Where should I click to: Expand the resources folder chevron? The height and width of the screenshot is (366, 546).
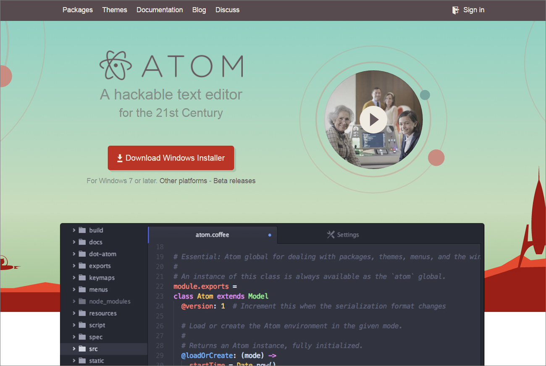click(x=74, y=313)
